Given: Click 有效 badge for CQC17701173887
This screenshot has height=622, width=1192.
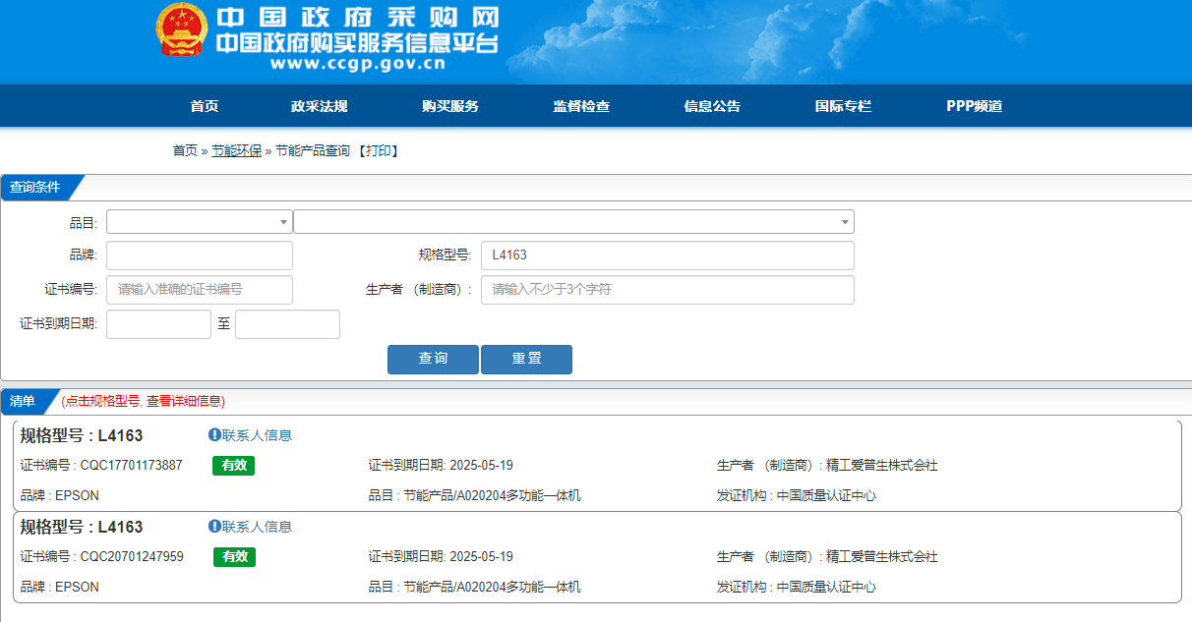Looking at the screenshot, I should [x=233, y=466].
